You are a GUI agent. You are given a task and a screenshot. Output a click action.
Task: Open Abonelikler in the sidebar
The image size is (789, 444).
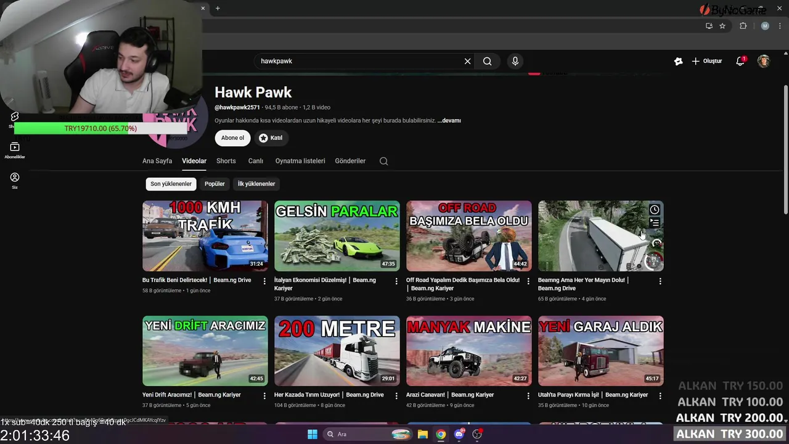[x=15, y=150]
